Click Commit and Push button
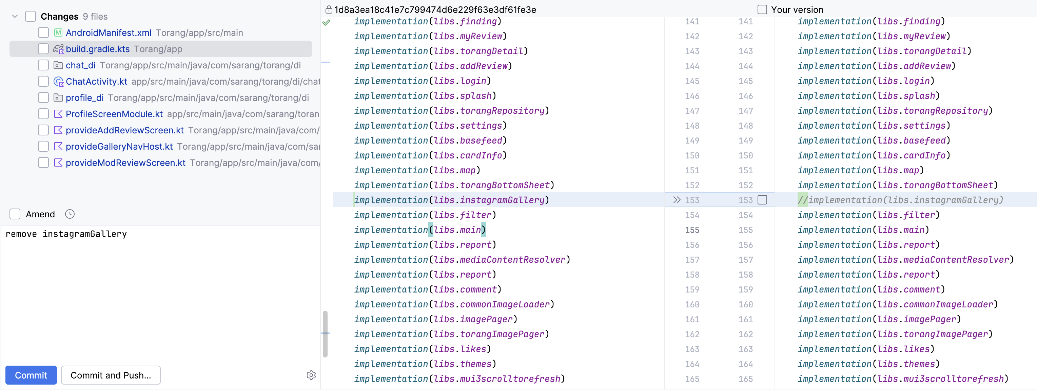1037x390 pixels. 111,375
